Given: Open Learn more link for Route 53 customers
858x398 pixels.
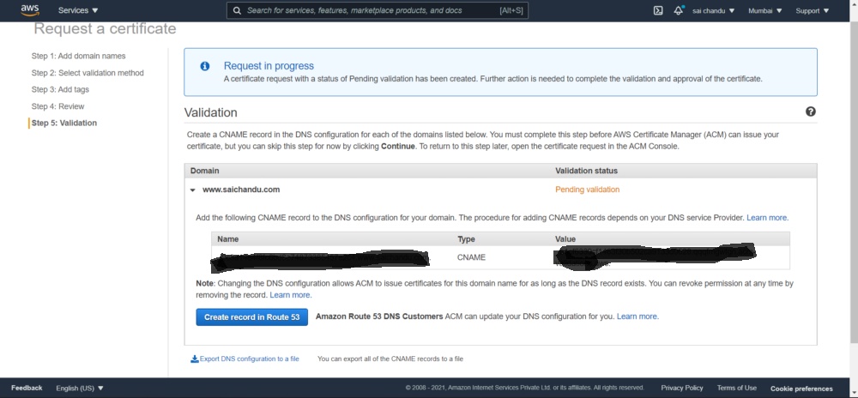Looking at the screenshot, I should (x=638, y=317).
